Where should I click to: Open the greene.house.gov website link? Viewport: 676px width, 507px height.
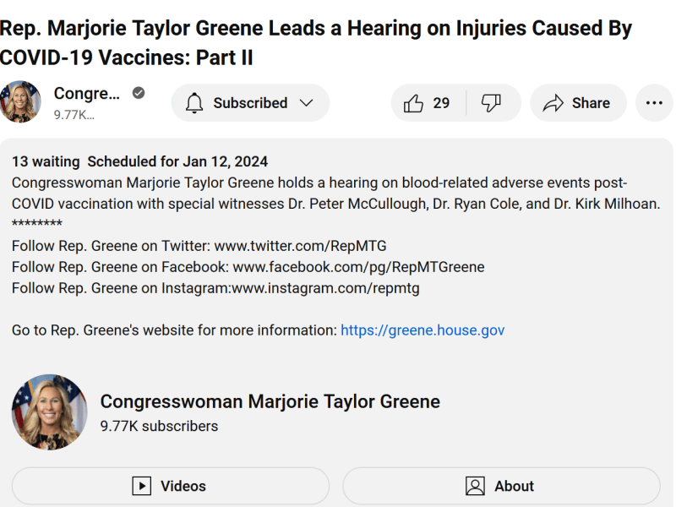(422, 330)
